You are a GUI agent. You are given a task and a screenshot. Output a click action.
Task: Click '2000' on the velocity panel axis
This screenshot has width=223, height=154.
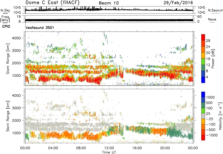pos(16,120)
